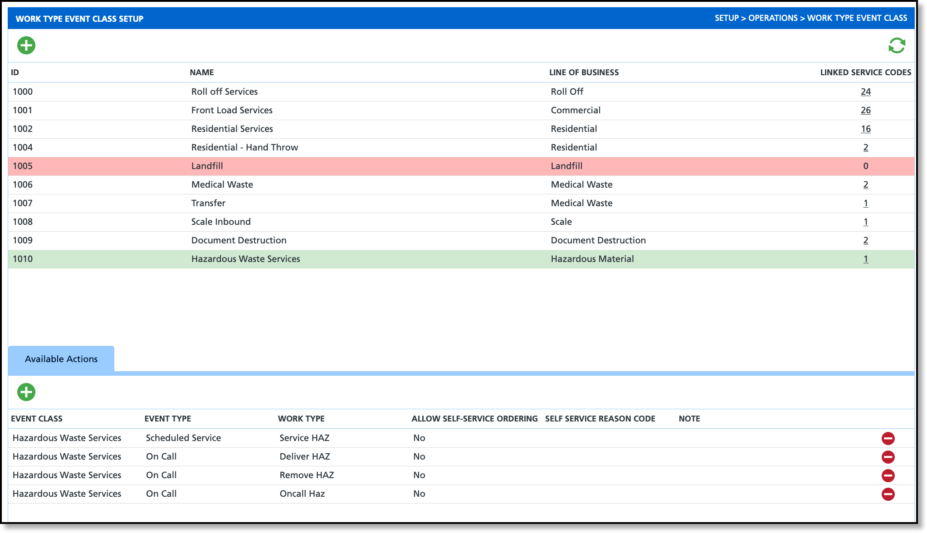This screenshot has height=533, width=927.
Task: Go to SETUP in the breadcrumb
Action: 727,18
